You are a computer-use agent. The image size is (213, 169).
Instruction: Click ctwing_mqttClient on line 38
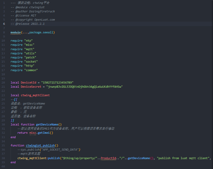pyautogui.click(x=32, y=158)
